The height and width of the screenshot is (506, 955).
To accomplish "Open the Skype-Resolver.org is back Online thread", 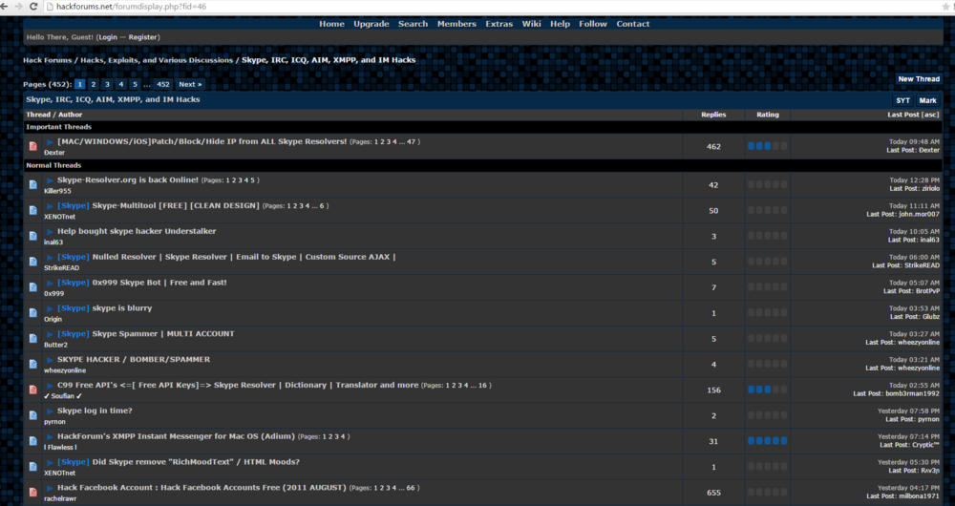I will (128, 180).
